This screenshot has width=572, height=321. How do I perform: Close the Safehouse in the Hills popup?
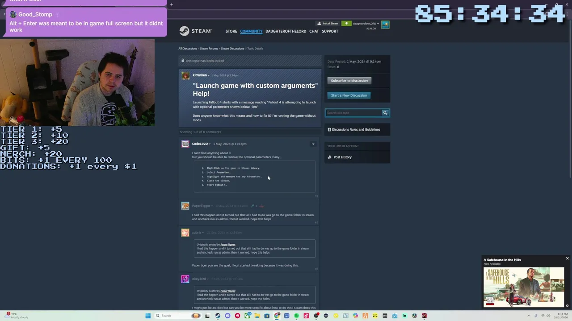pos(567,259)
